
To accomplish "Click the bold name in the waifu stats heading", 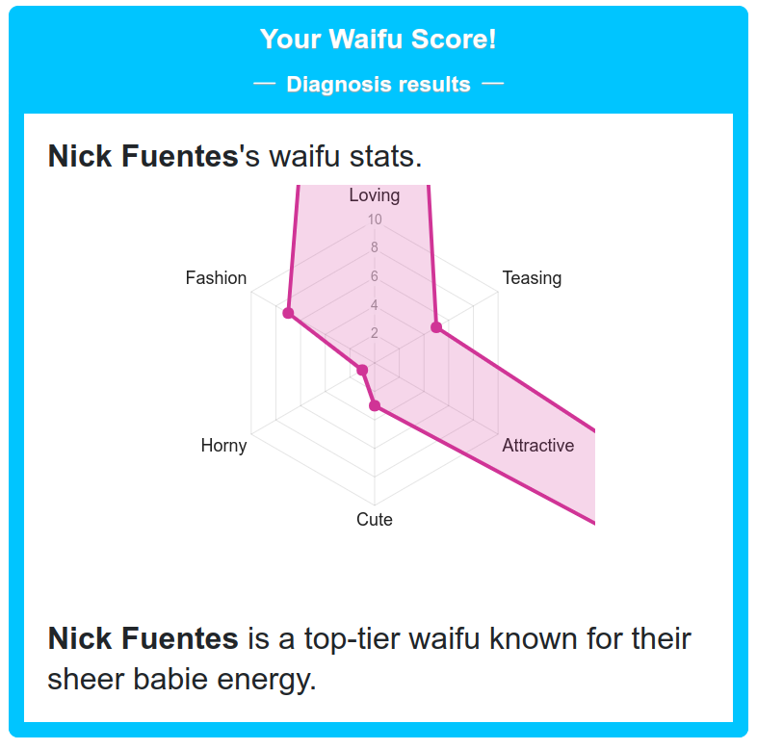I will (x=143, y=156).
